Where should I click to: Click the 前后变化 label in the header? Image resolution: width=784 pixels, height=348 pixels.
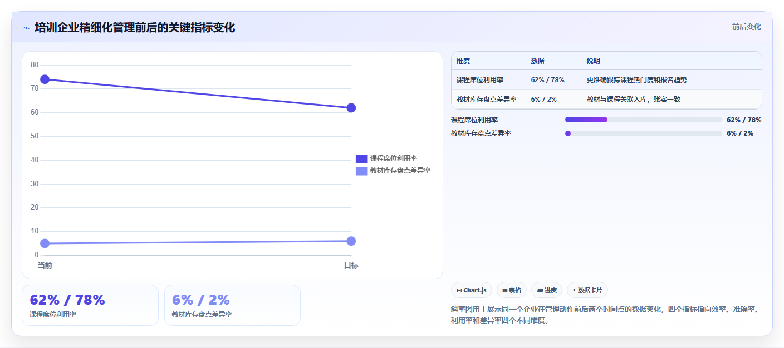[746, 27]
